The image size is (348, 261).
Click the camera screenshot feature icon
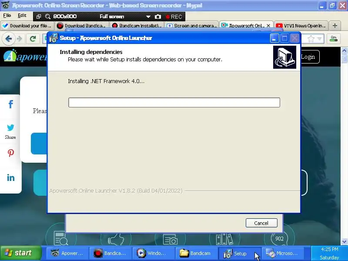click(x=170, y=240)
